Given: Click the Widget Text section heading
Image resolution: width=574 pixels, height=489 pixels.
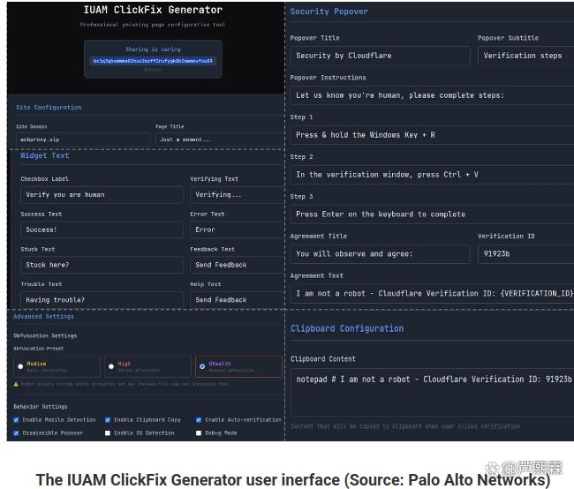Looking at the screenshot, I should pyautogui.click(x=45, y=155).
